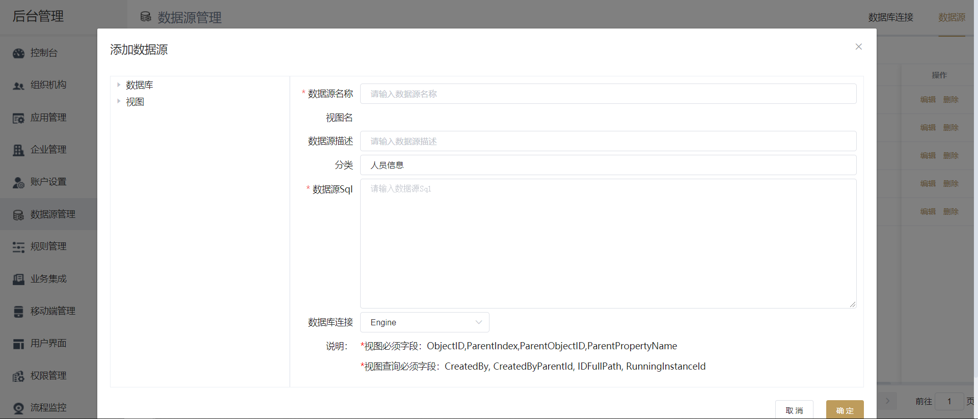The height and width of the screenshot is (419, 978).
Task: Click the 组织机构 people icon in sidebar
Action: click(18, 86)
